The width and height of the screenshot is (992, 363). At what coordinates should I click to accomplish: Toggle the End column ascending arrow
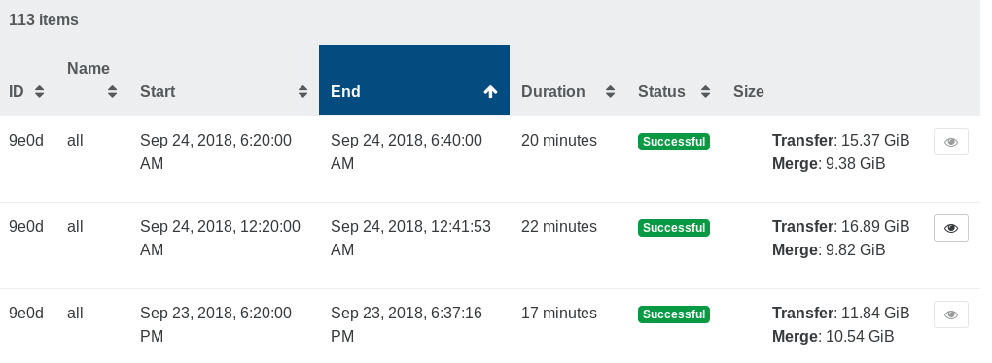click(x=490, y=92)
